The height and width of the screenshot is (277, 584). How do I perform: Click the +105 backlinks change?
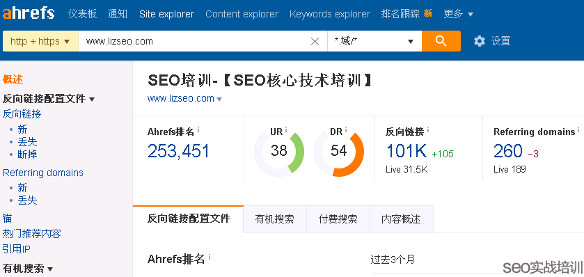click(443, 154)
